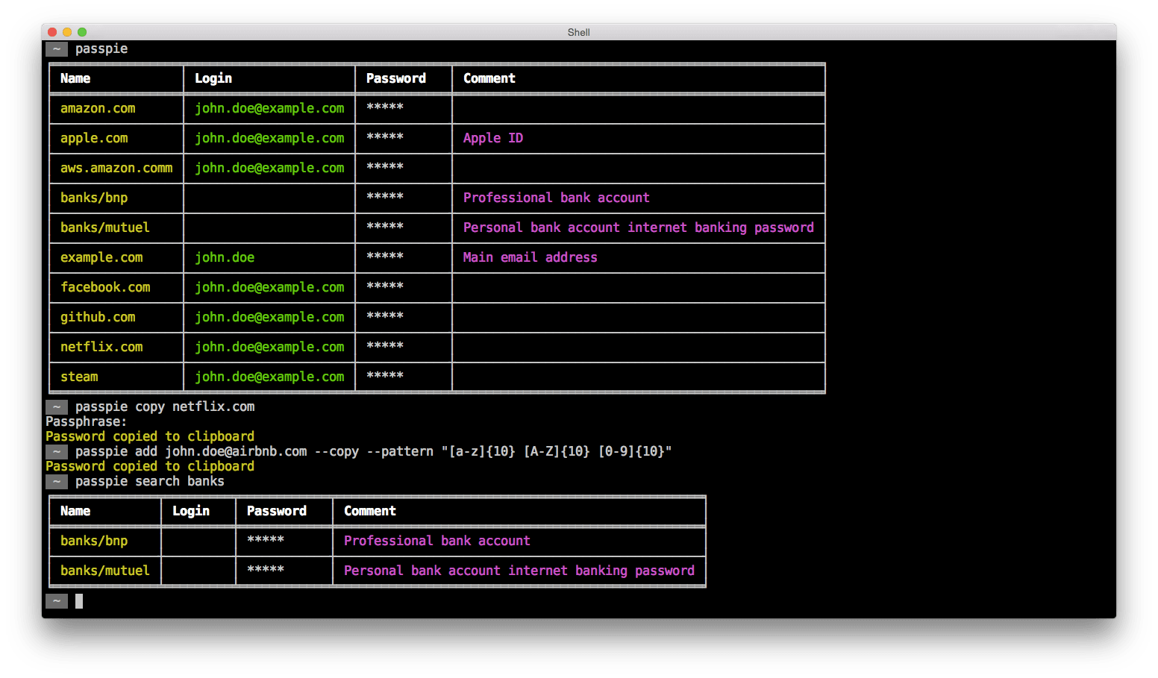Click the yellow minimize window button
Viewport: 1158px width, 678px height.
67,32
